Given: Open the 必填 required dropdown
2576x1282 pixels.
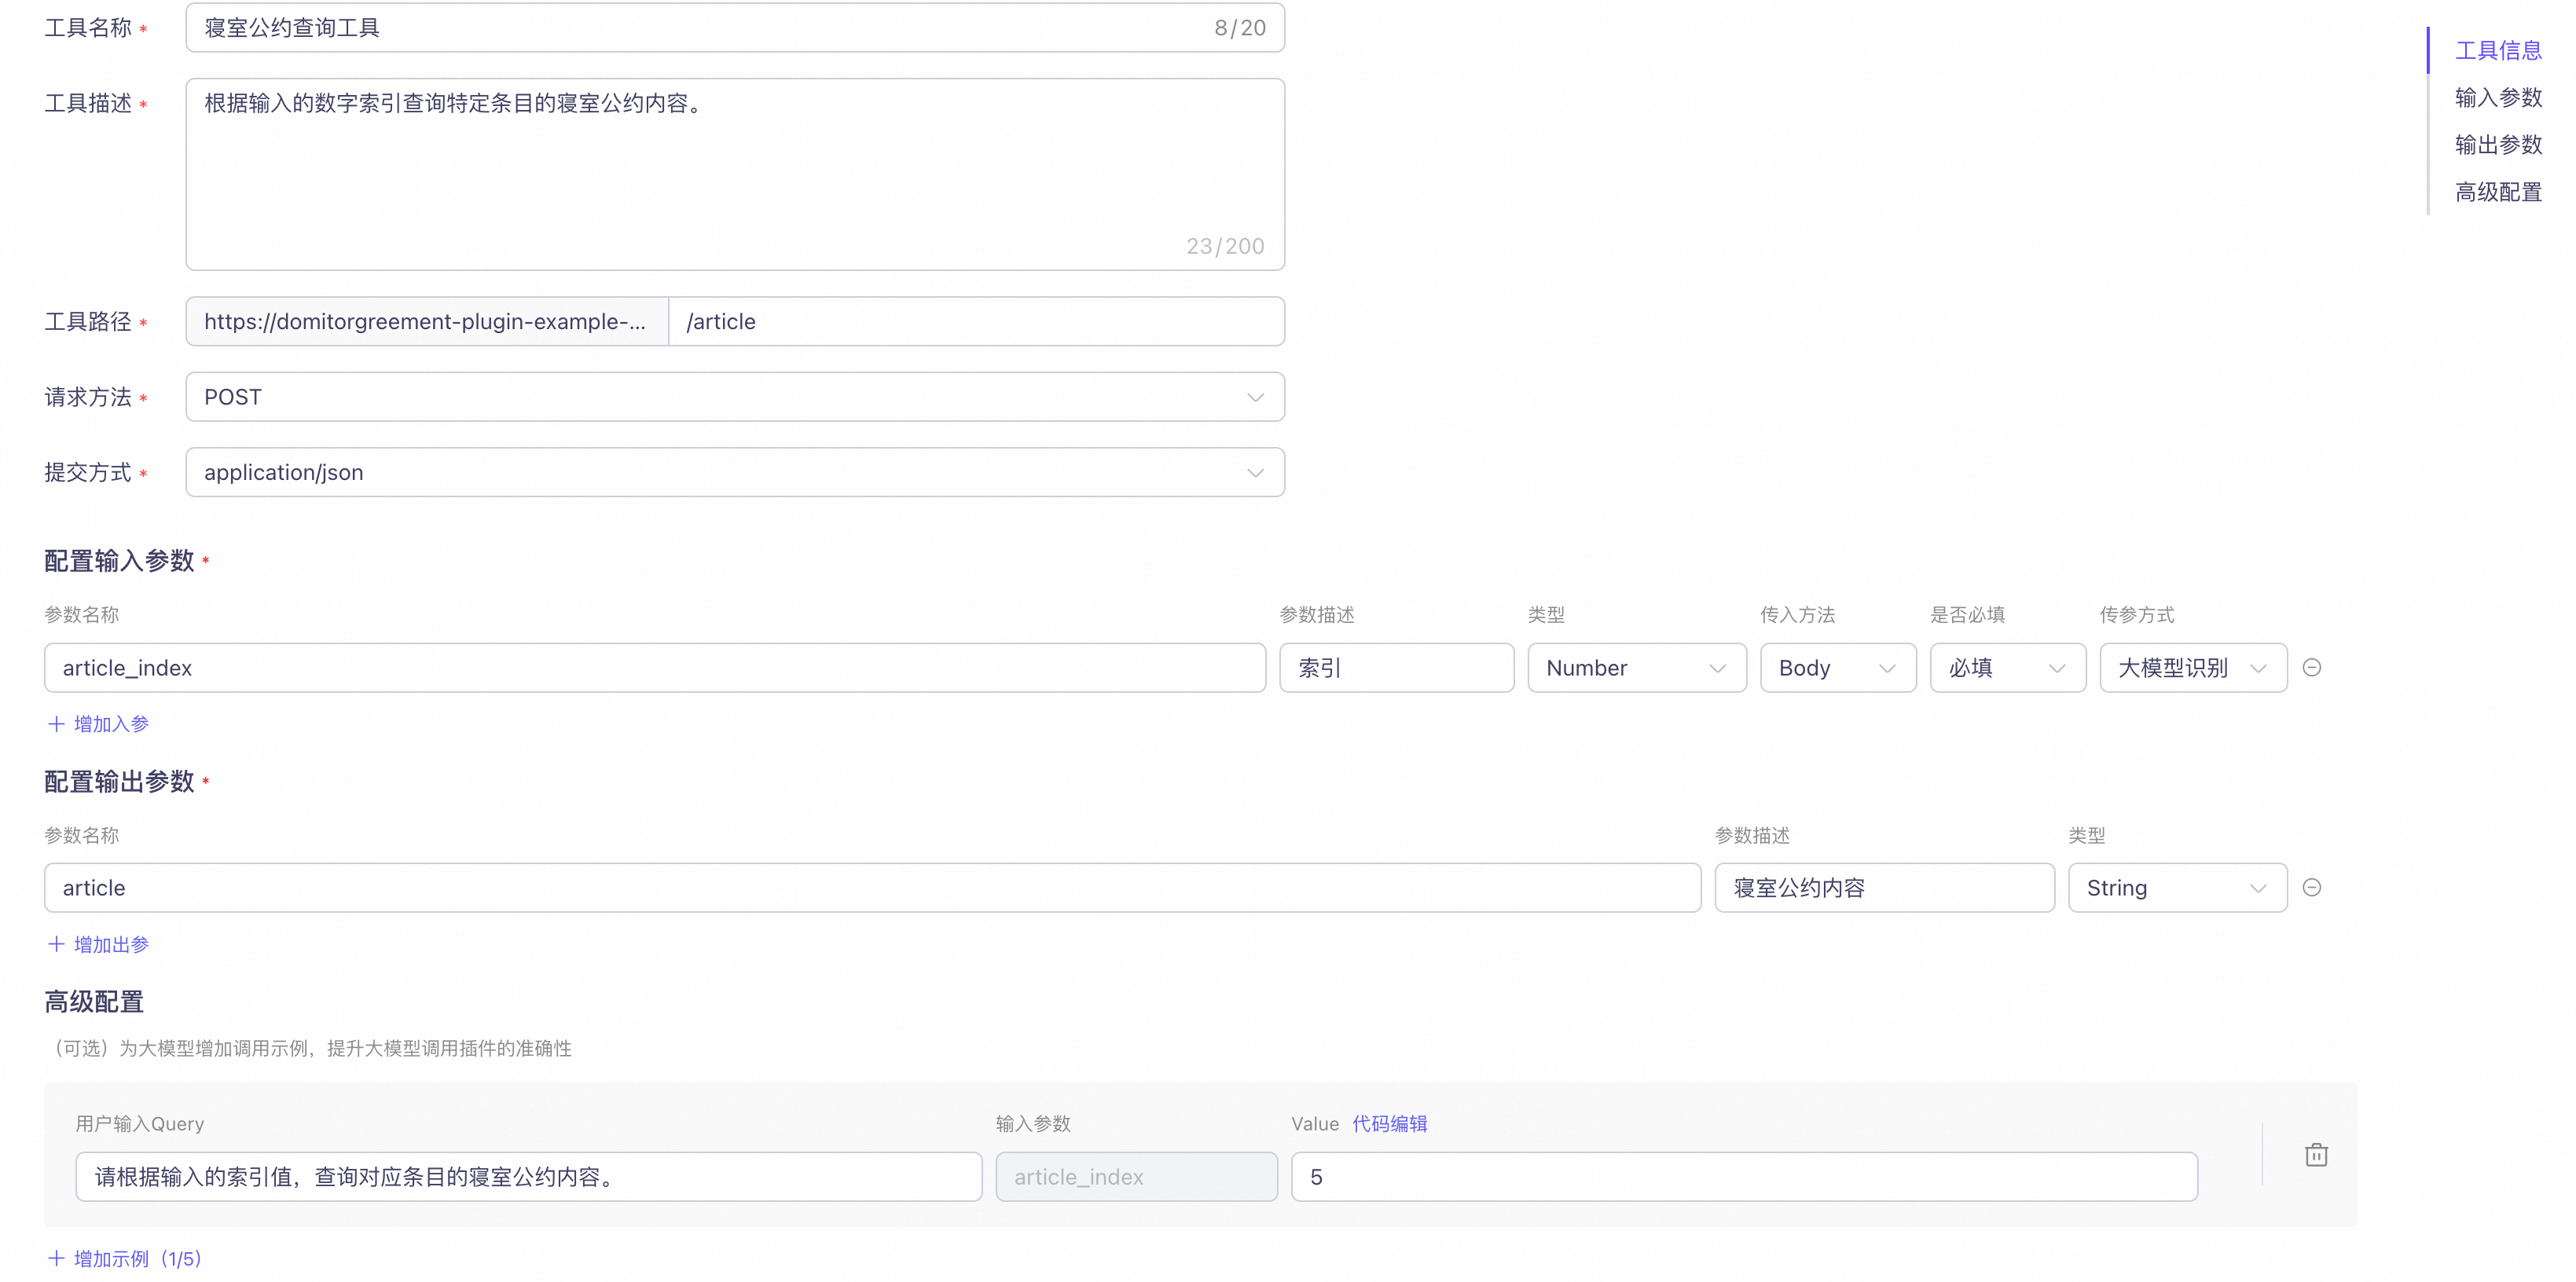Looking at the screenshot, I should point(2006,667).
